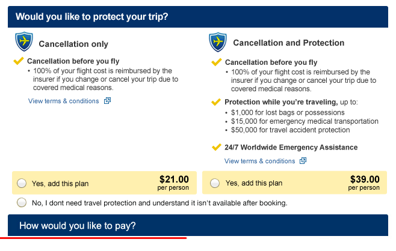Click the "Cancellation and Protection" plan title
The image size is (396, 251).
pos(288,43)
